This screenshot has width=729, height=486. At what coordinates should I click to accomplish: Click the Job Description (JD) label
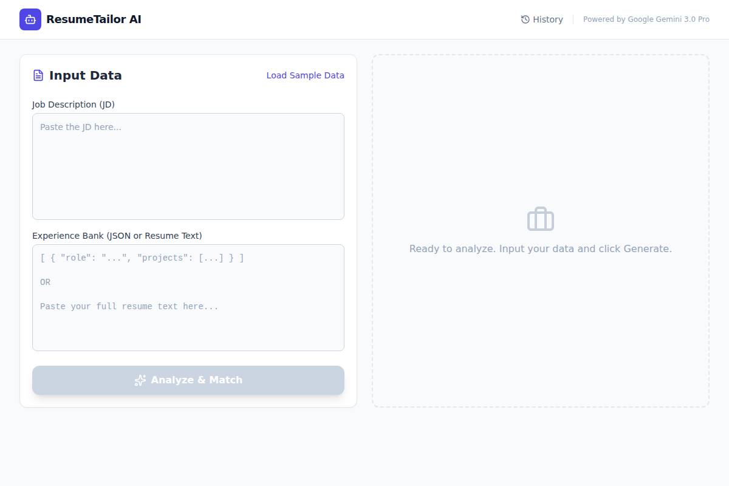pos(73,104)
